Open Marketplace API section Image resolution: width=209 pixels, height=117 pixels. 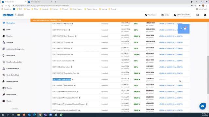click(x=10, y=82)
